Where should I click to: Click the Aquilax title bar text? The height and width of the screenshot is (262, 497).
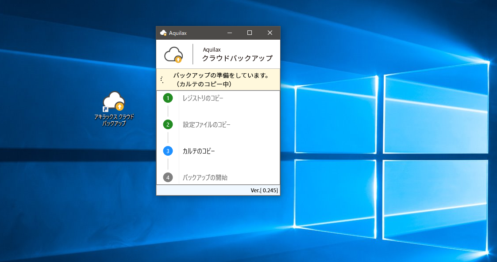point(178,33)
